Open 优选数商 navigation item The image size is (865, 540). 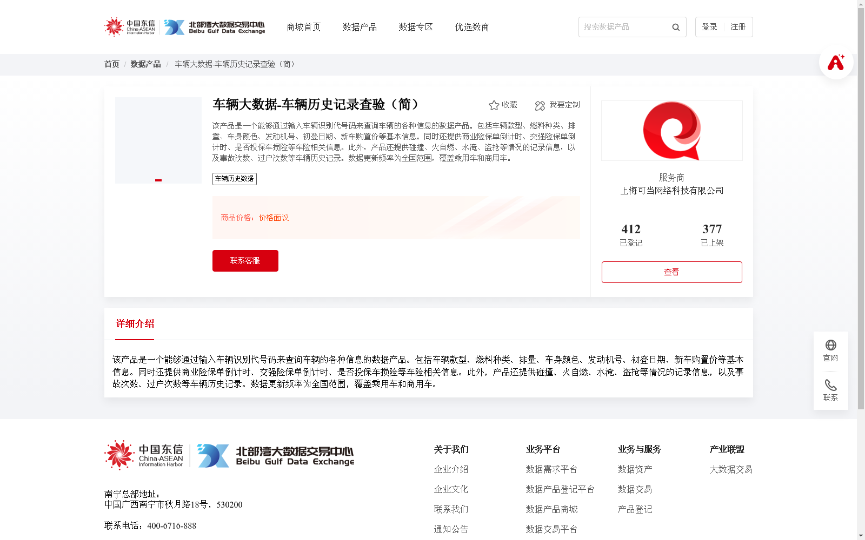472,27
